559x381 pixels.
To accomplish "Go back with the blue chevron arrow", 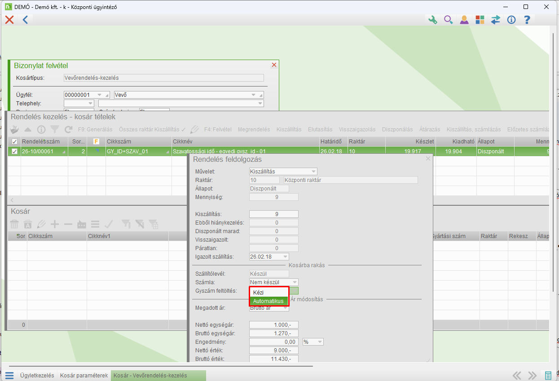I will click(x=25, y=20).
